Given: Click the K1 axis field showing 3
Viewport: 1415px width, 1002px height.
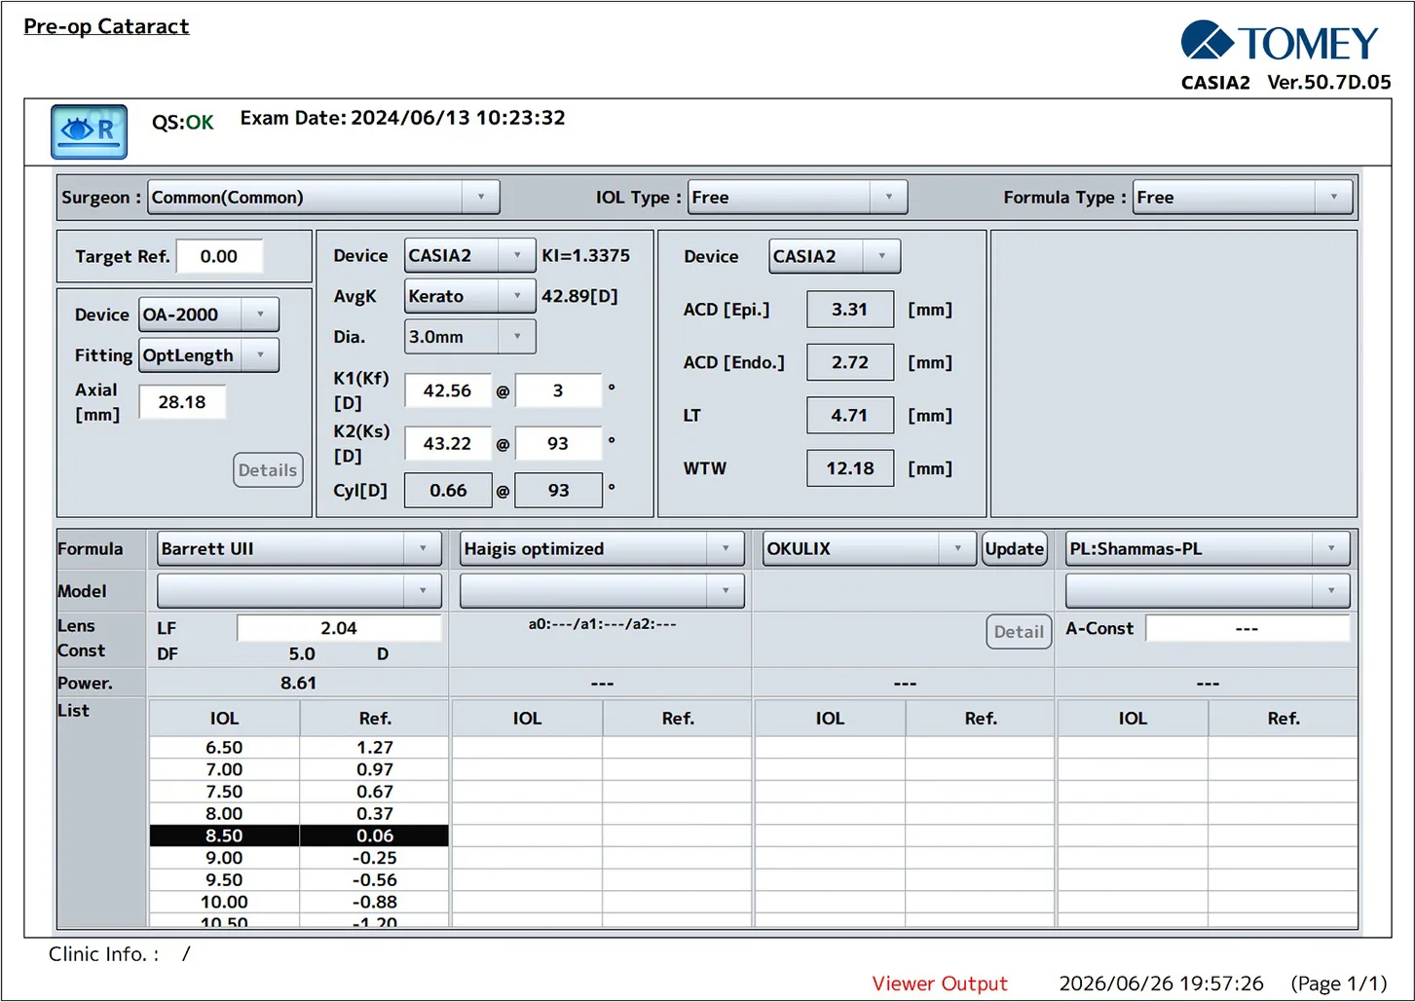Looking at the screenshot, I should click(558, 390).
